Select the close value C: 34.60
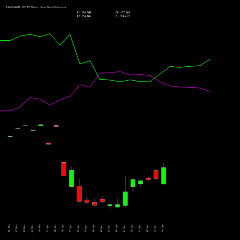The width and height of the screenshot is (240, 240). pyautogui.click(x=84, y=12)
